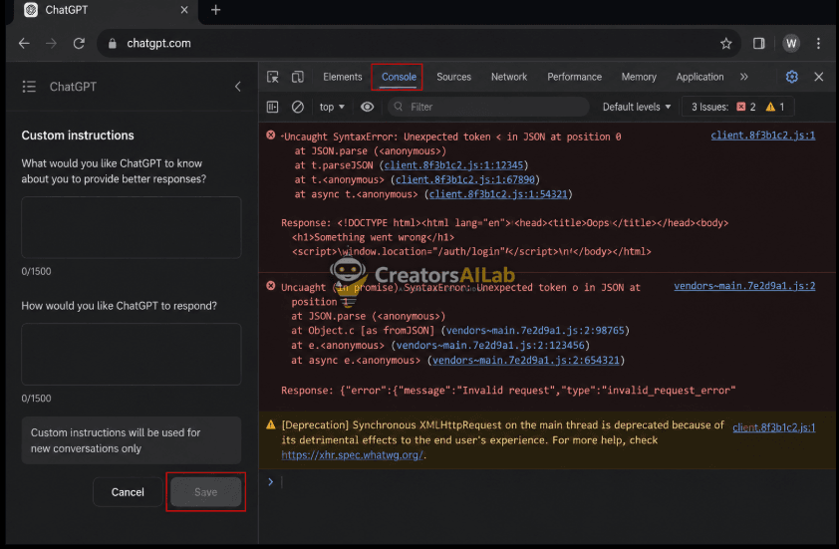The width and height of the screenshot is (839, 549).
Task: Click the chatgpt.com address bar
Action: (x=419, y=44)
